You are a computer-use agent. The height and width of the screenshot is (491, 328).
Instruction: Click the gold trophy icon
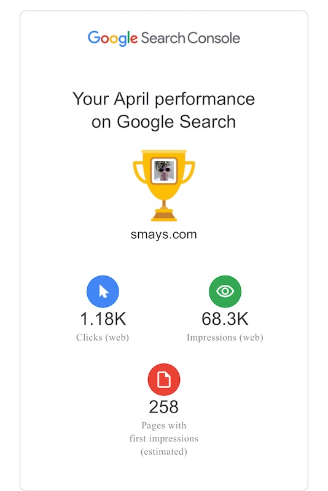click(x=164, y=185)
